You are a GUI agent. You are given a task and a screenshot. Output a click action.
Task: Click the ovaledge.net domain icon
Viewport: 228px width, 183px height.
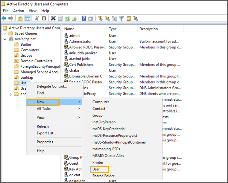tap(11, 39)
